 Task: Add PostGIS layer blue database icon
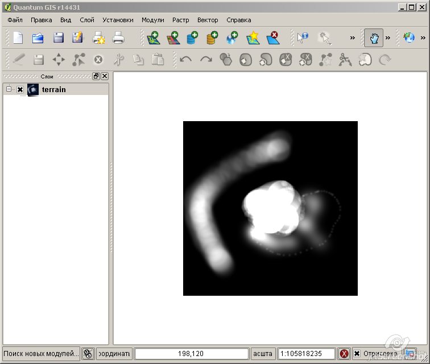192,38
